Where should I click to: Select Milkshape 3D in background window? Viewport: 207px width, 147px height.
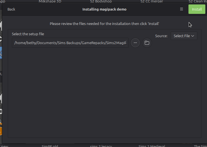tap(50, 1)
